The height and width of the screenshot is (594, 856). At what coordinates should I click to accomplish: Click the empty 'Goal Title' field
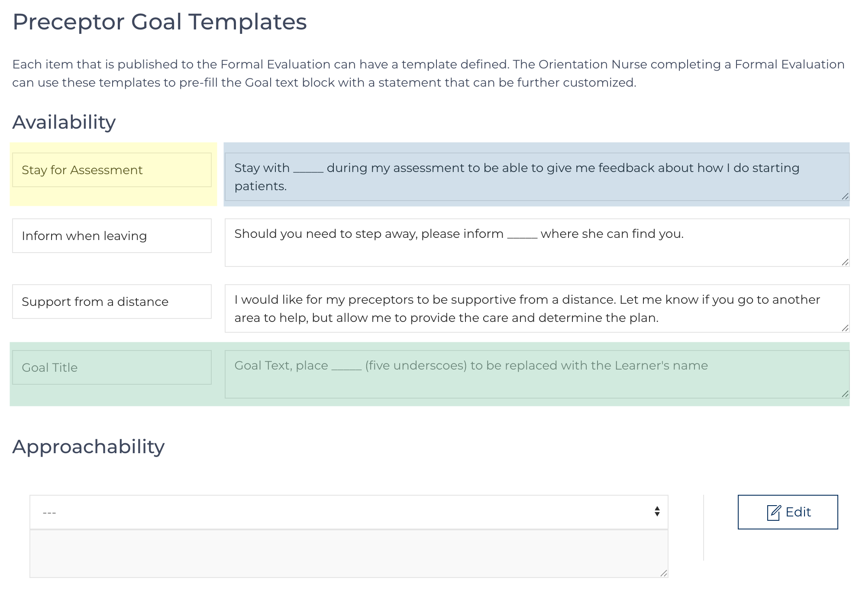(x=112, y=367)
